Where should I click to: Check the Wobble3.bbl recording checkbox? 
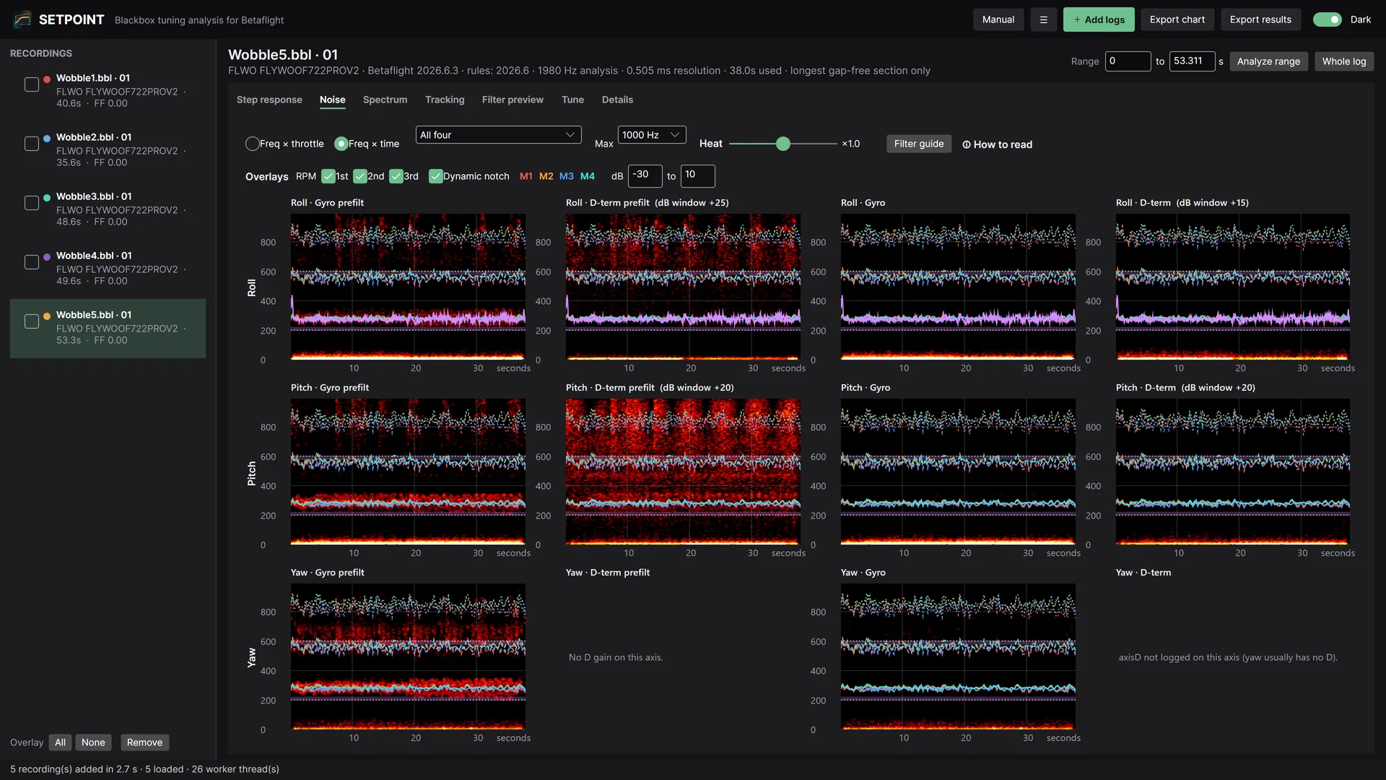(x=32, y=203)
